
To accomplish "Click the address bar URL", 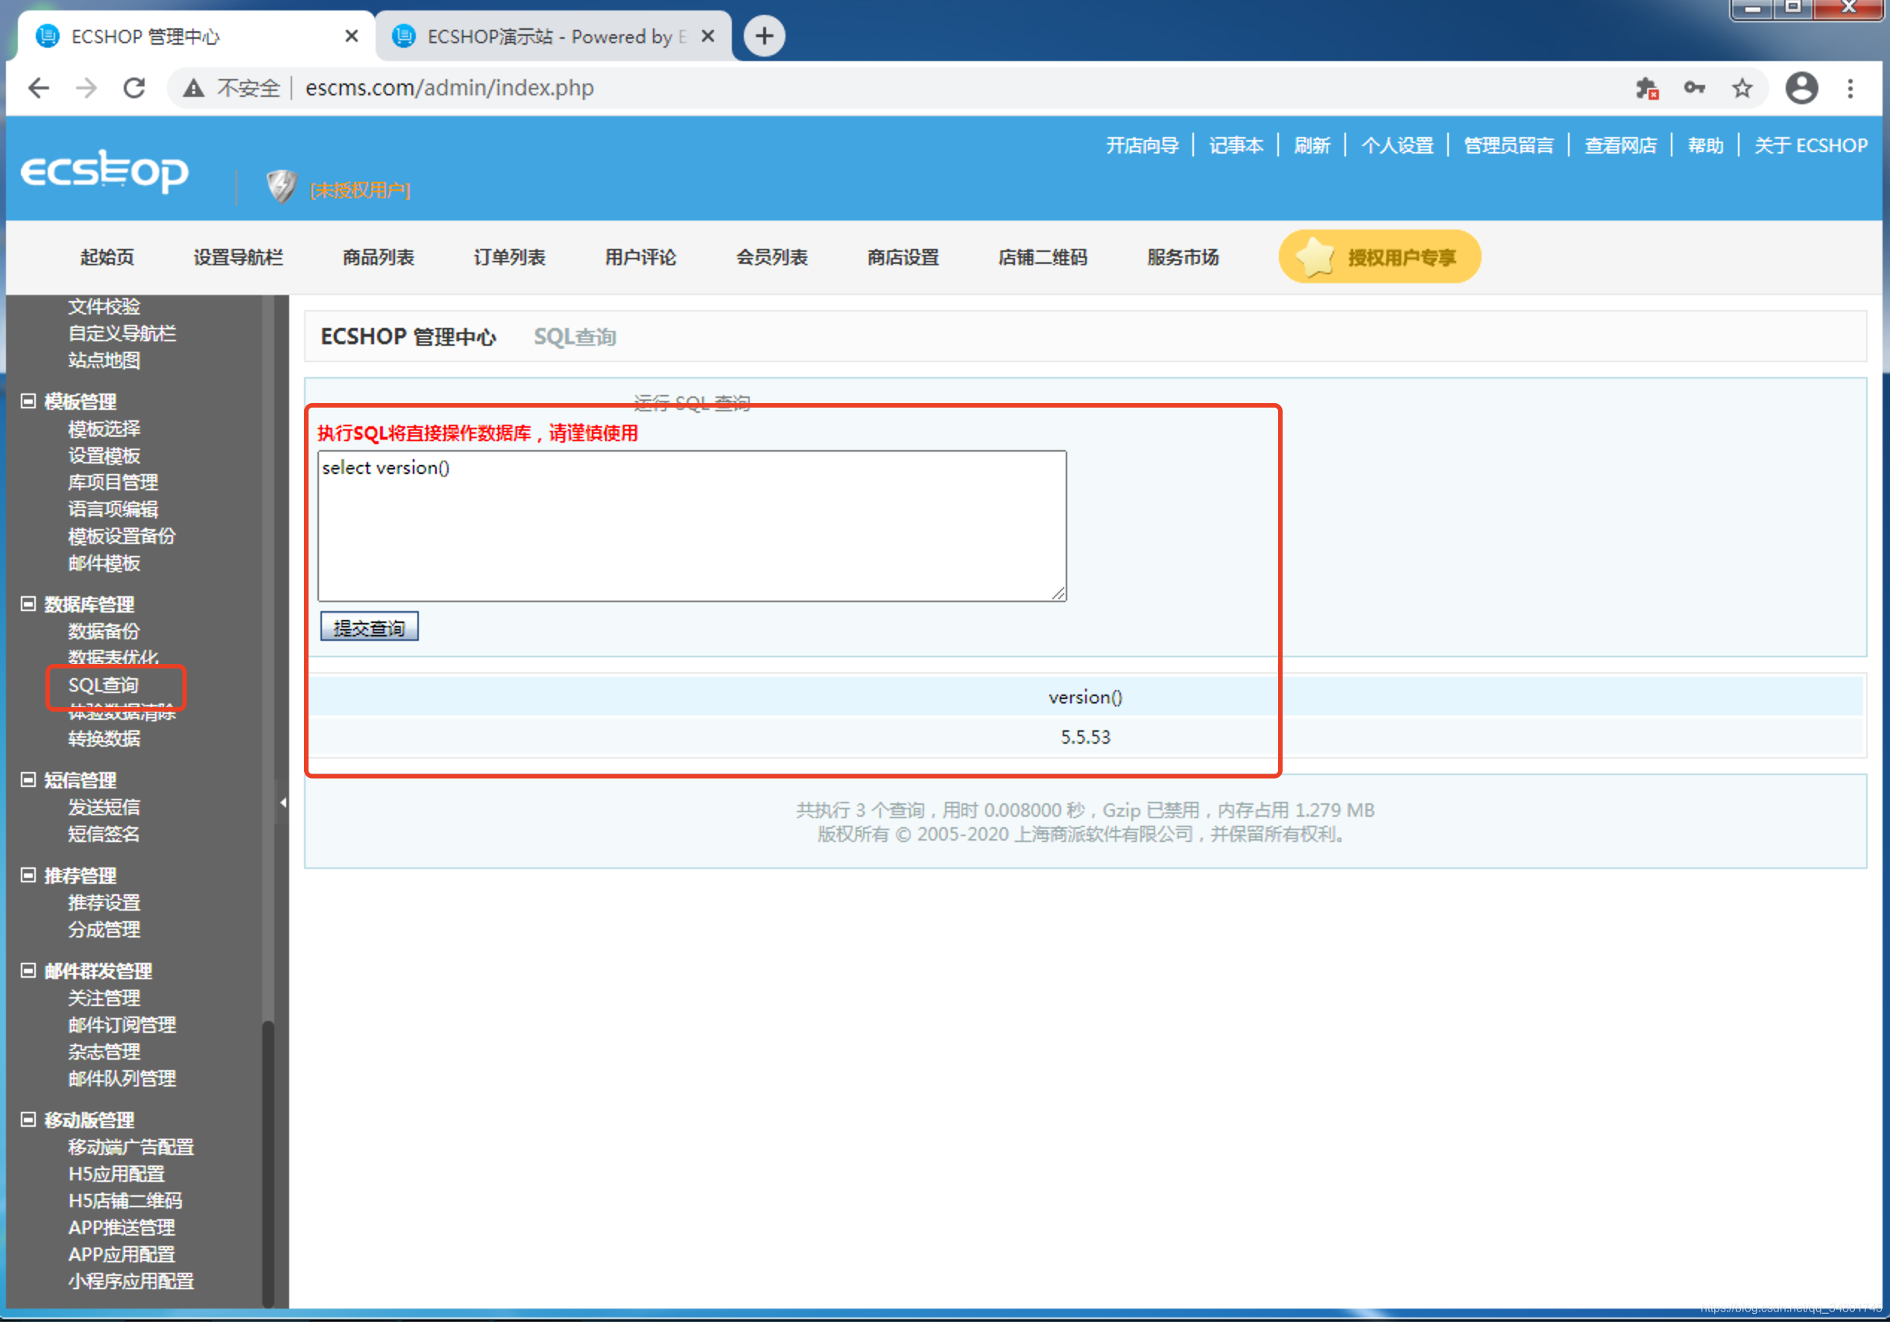I will [449, 88].
